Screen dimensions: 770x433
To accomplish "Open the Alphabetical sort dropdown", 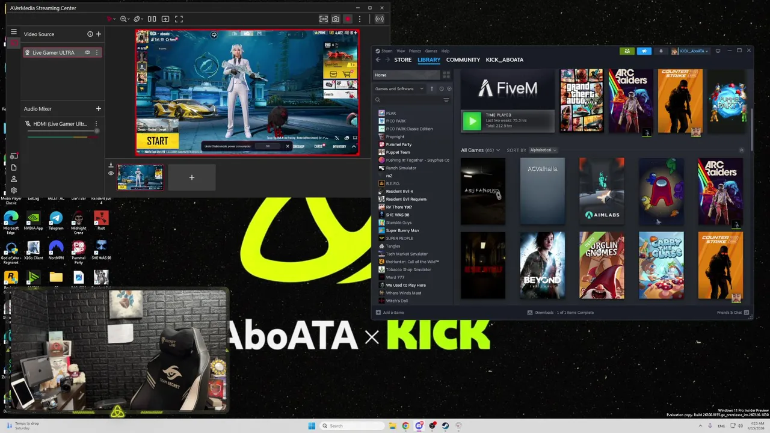I will 543,150.
